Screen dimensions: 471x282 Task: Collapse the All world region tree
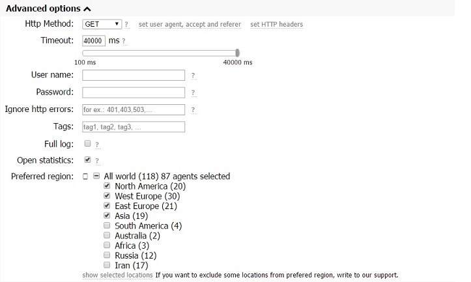(x=96, y=176)
